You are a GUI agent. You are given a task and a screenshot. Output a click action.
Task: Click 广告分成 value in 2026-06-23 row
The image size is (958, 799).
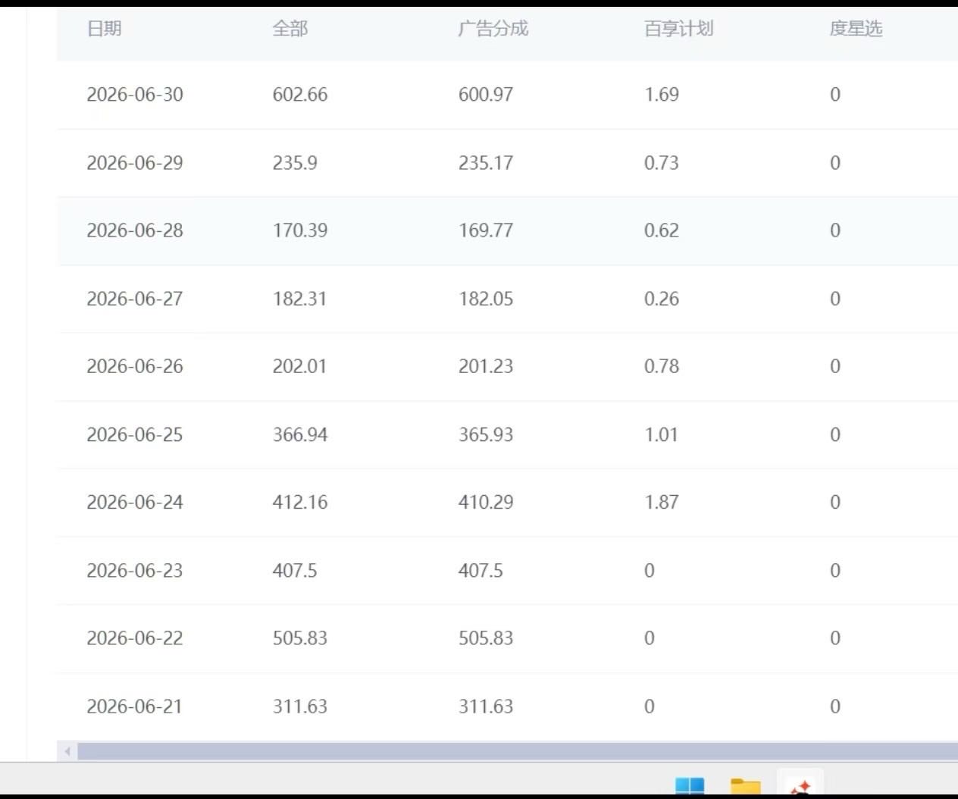481,570
